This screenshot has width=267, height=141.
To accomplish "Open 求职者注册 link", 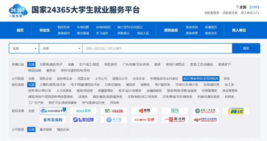I will click(x=230, y=13).
